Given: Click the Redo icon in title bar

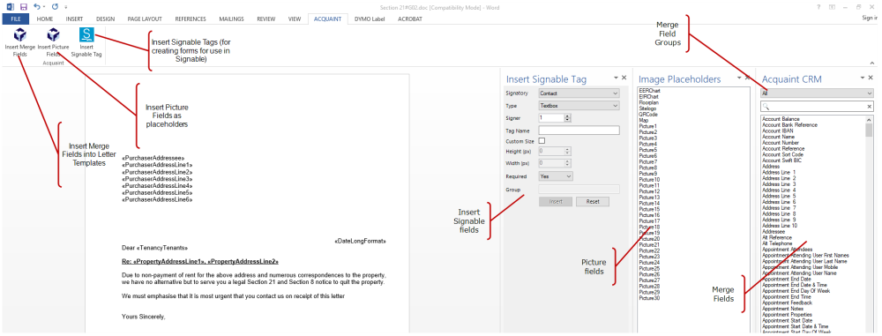Looking at the screenshot, I should [55, 7].
